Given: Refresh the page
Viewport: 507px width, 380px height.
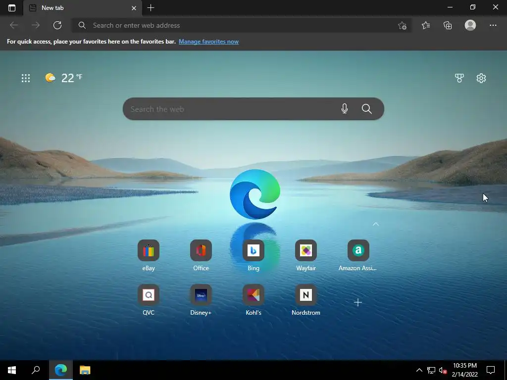Looking at the screenshot, I should pyautogui.click(x=57, y=25).
